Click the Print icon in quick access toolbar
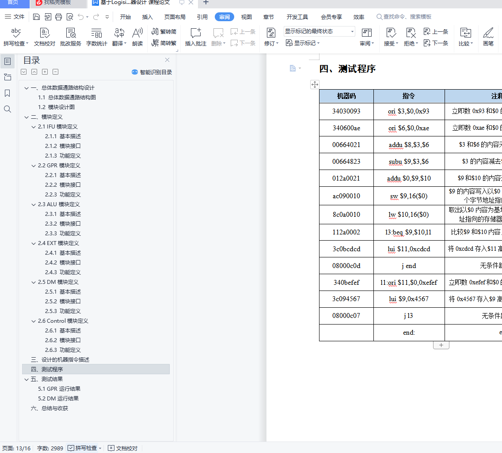502x453 pixels. (x=58, y=17)
